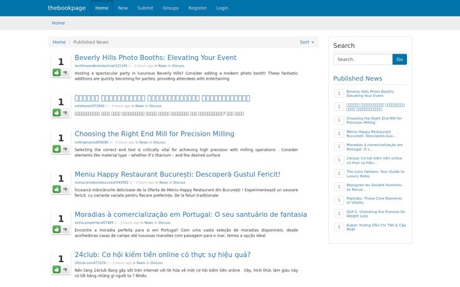Click News category under the Moradias post
The width and height of the screenshot is (460, 287).
149,223
